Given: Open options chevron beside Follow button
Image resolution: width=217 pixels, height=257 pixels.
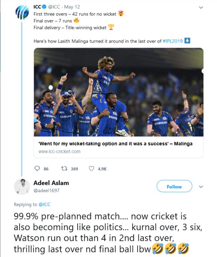Looking at the screenshot, I should pyautogui.click(x=201, y=187).
